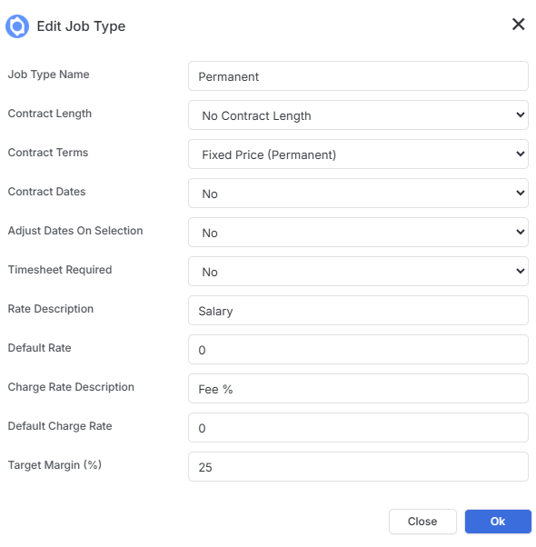Click the Target Margin (%) label

click(x=55, y=465)
